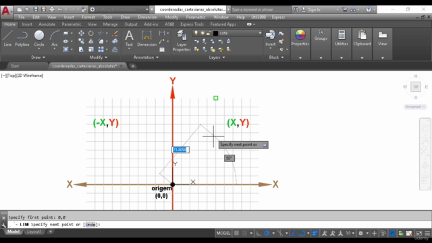The width and height of the screenshot is (432, 243).
Task: Open the Clipboard panel
Action: pyautogui.click(x=362, y=38)
